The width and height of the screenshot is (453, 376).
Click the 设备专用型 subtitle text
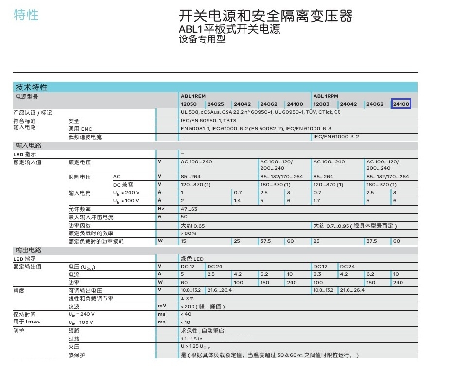202,39
